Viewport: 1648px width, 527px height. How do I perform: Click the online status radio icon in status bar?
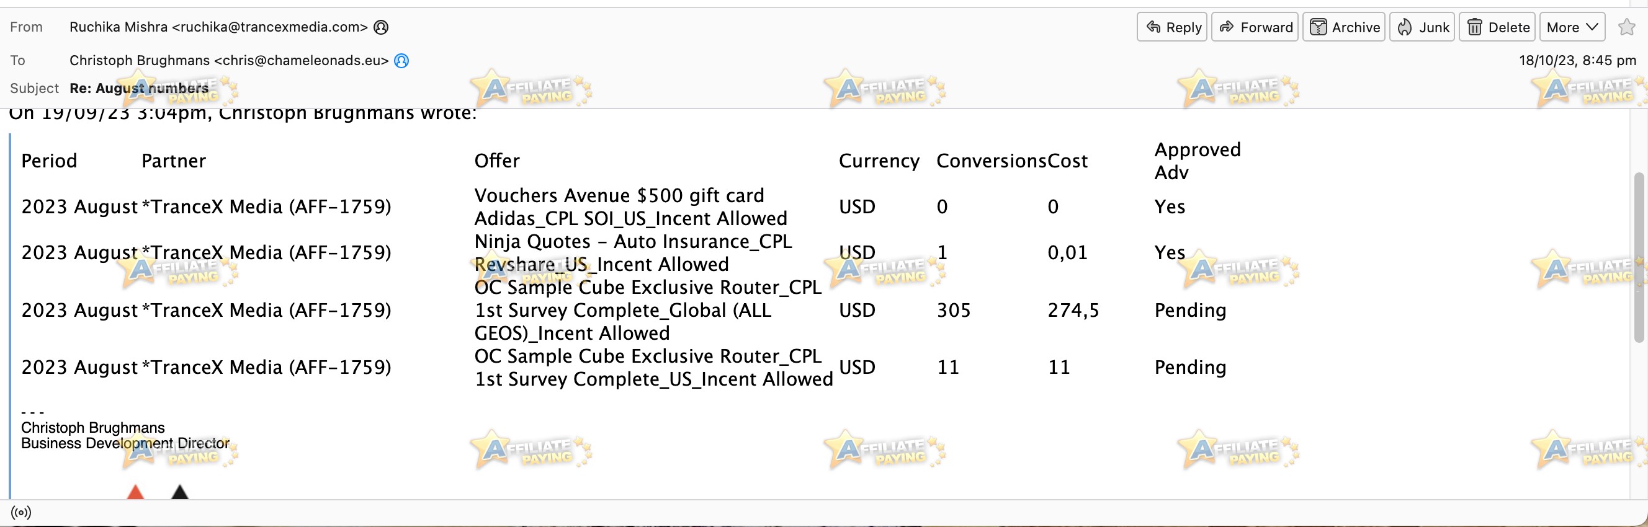pos(21,512)
